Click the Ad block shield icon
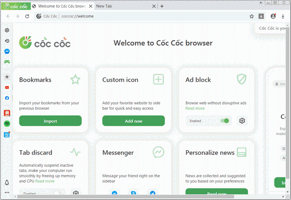The image size is (291, 200). (242, 79)
